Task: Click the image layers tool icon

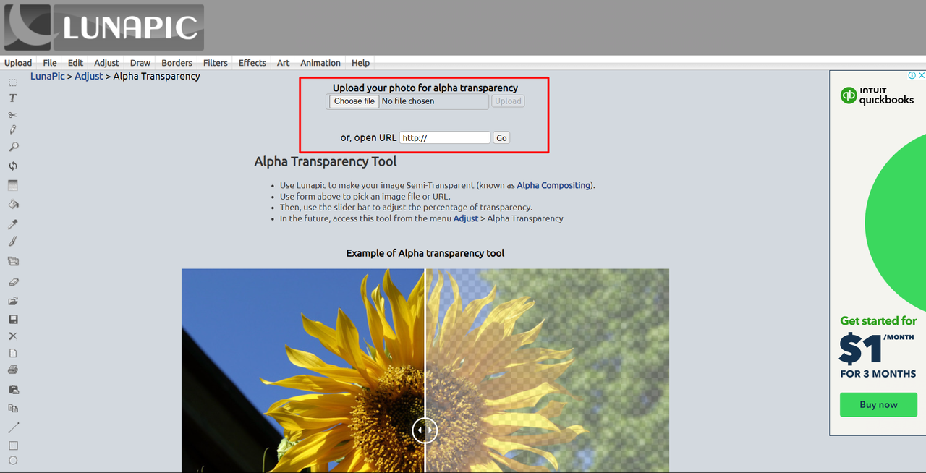Action: (13, 261)
